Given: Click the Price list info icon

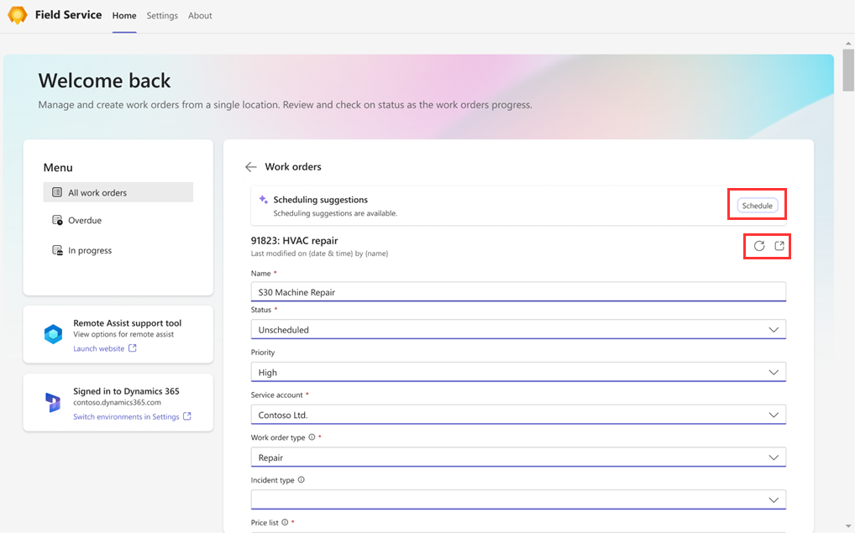Looking at the screenshot, I should 285,522.
